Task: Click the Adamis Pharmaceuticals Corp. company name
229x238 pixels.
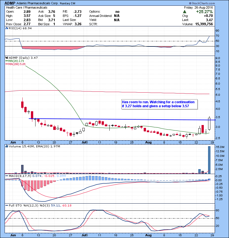Action: [x=37, y=3]
